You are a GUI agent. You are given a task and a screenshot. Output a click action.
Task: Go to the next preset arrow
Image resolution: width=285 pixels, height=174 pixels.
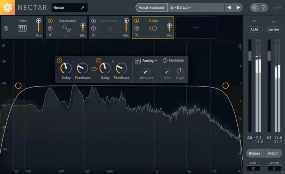point(238,8)
